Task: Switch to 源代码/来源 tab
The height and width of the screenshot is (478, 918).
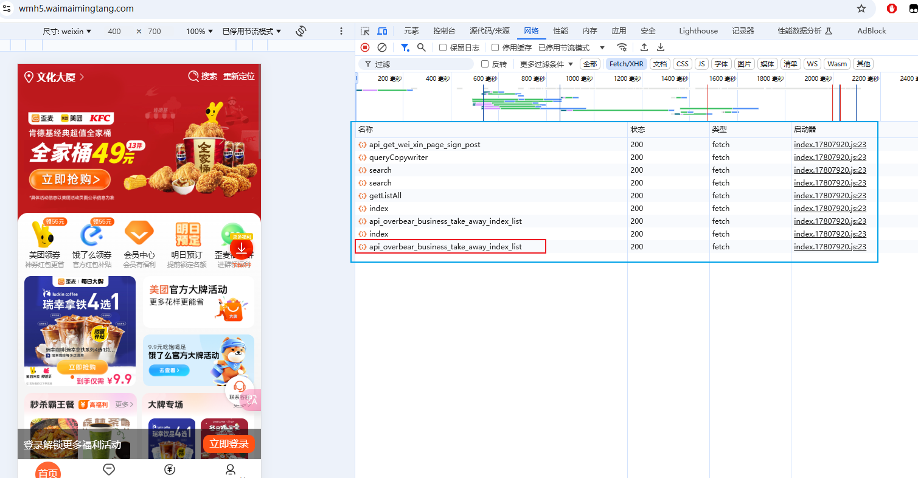Action: click(x=490, y=31)
